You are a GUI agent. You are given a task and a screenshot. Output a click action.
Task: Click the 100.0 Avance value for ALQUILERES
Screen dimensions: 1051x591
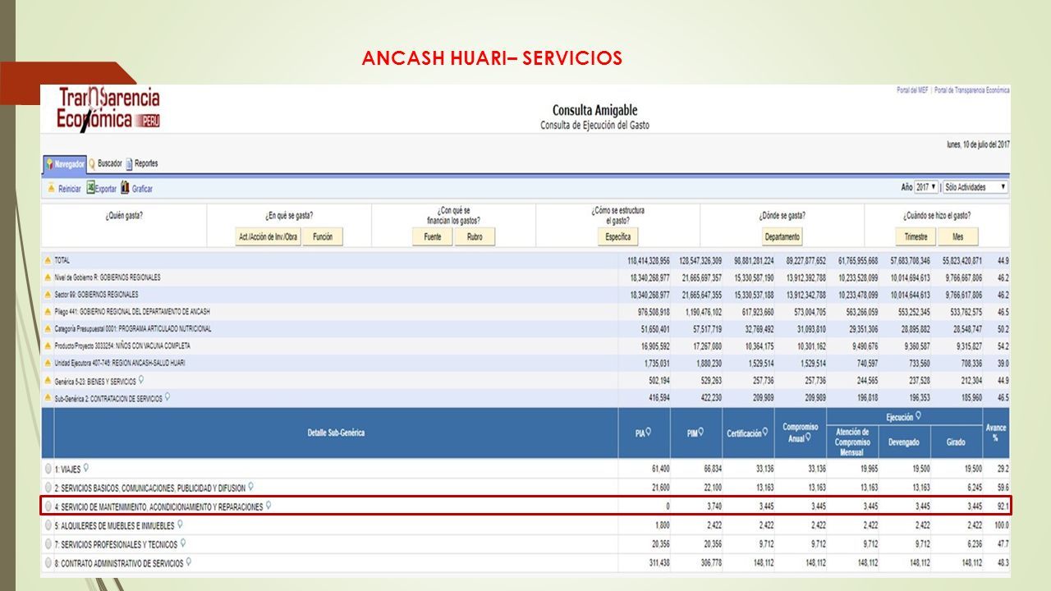click(1001, 525)
